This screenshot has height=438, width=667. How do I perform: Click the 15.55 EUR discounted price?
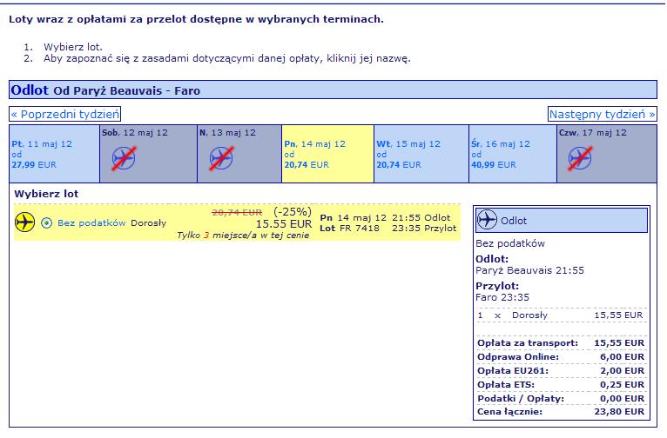tap(284, 224)
